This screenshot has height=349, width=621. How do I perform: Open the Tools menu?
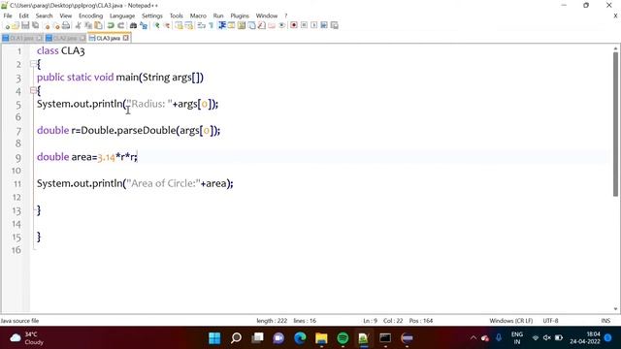point(177,16)
